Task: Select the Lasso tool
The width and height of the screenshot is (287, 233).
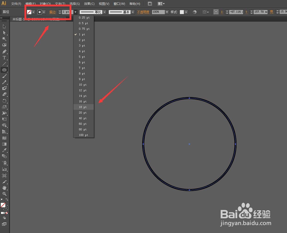Action: coord(4,45)
